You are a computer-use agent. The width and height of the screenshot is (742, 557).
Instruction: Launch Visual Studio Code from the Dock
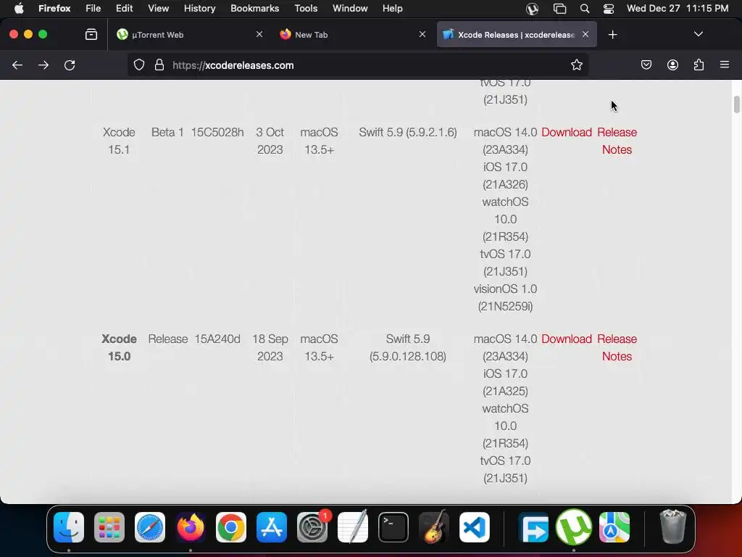coord(474,527)
